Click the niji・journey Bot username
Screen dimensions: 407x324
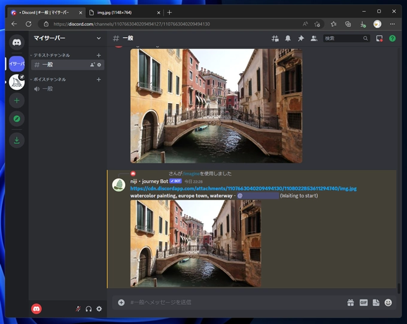149,181
